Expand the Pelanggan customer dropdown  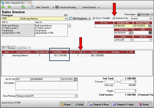click(66, 19)
